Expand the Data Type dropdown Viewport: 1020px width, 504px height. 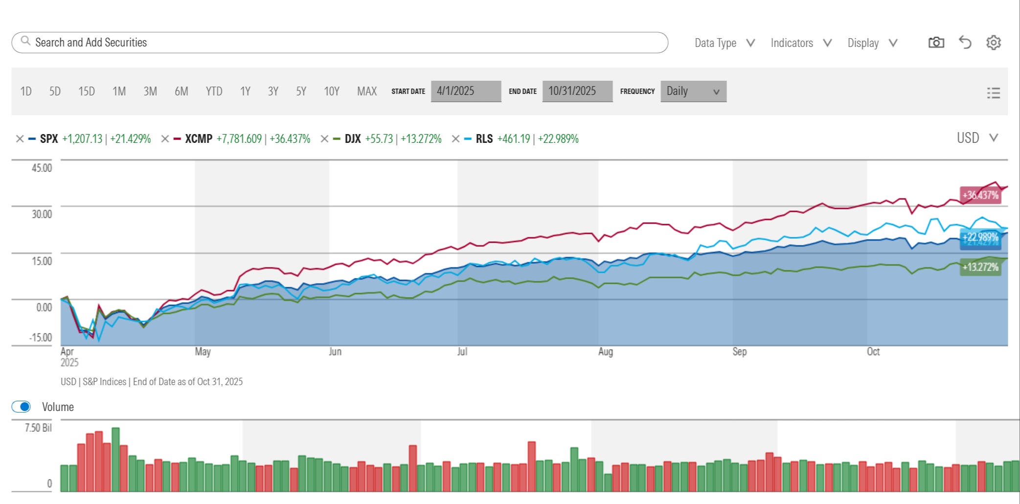click(x=725, y=43)
